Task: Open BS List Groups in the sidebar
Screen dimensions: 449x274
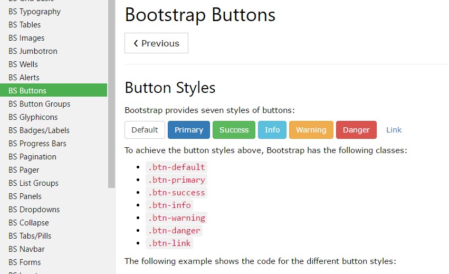Action: point(53,183)
